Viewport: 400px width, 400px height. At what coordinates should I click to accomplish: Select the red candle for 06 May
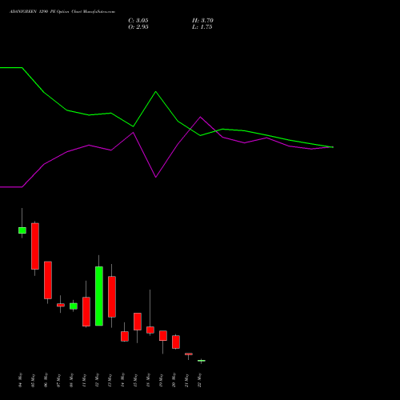point(48,280)
